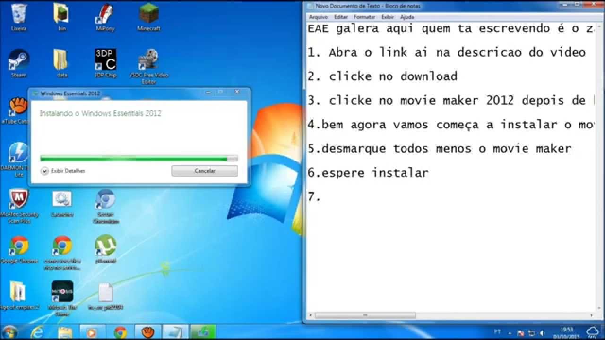Open the blank text file on desktop
The width and height of the screenshot is (605, 340).
click(105, 296)
